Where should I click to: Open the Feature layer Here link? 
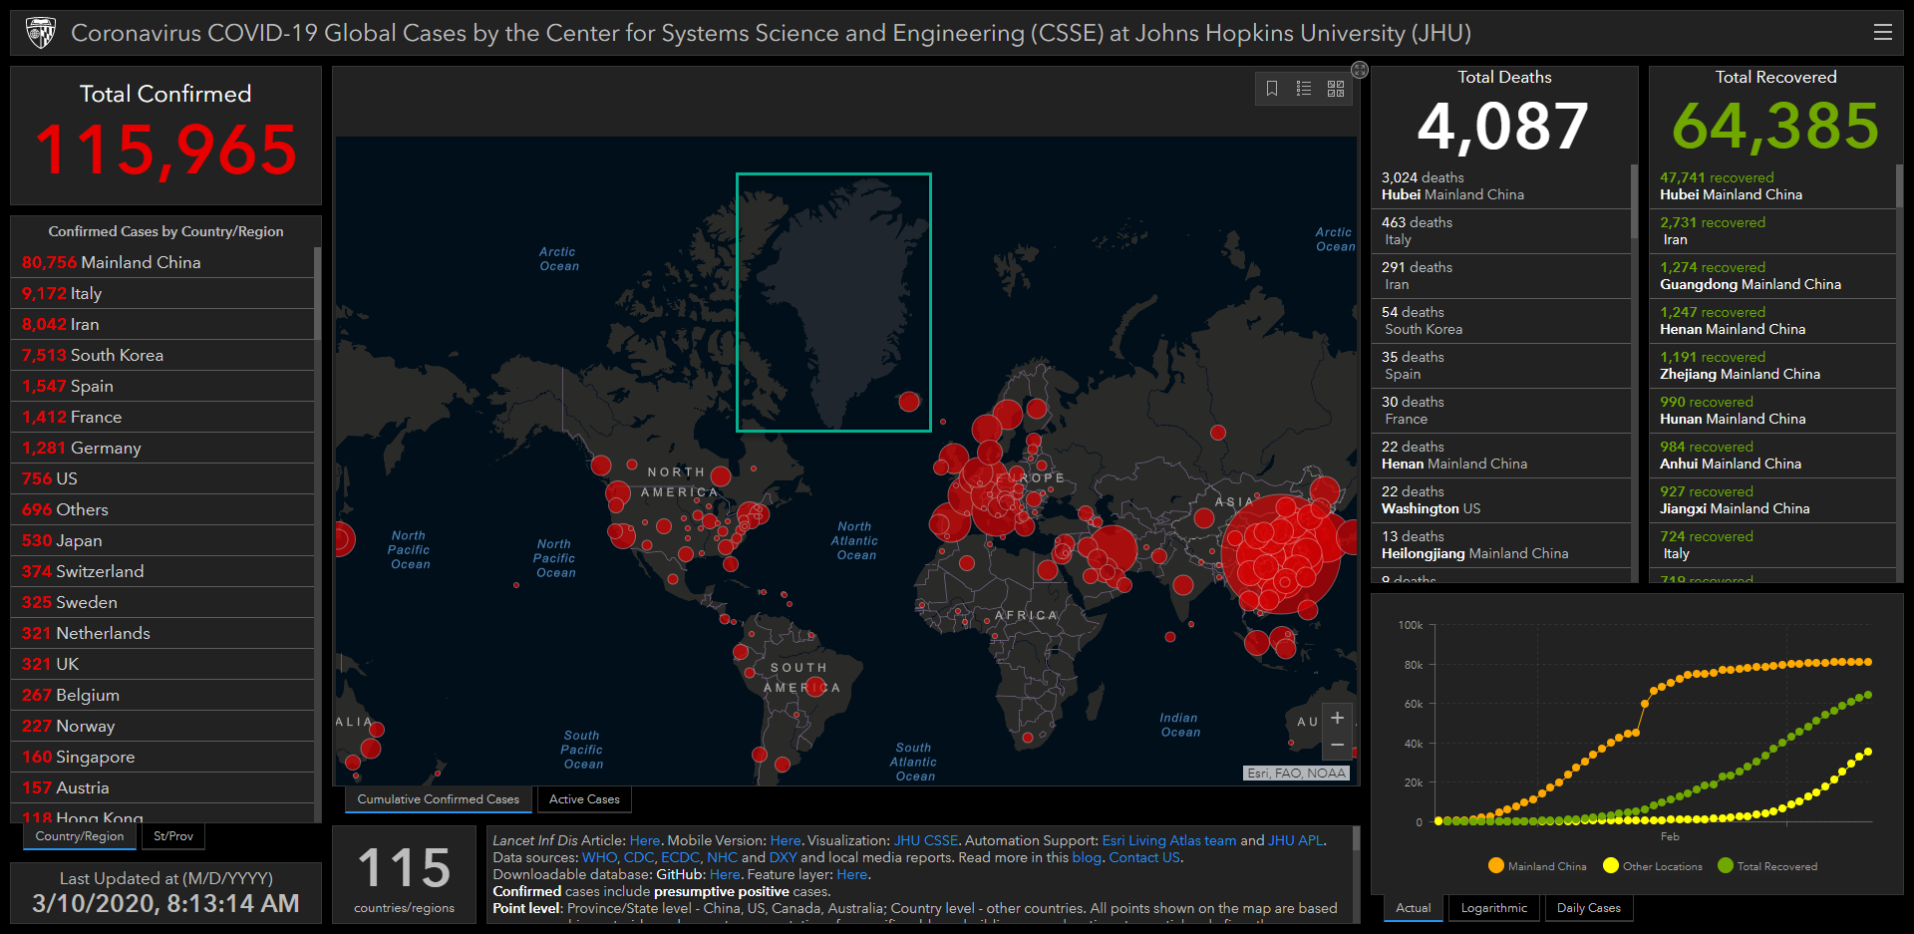[x=851, y=875]
